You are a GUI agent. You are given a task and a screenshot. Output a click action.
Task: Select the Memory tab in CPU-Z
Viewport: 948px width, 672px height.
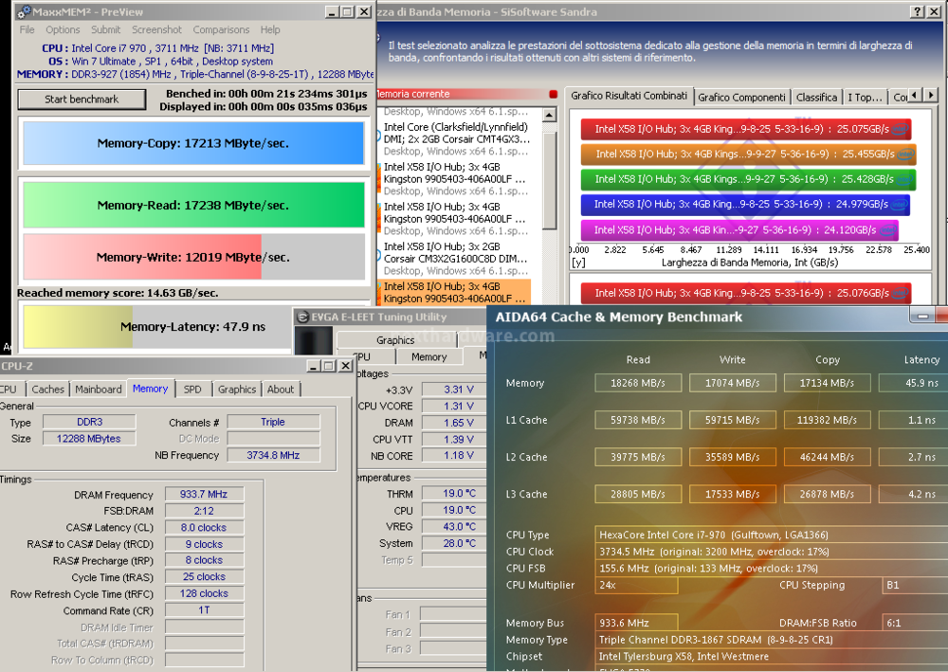click(150, 389)
